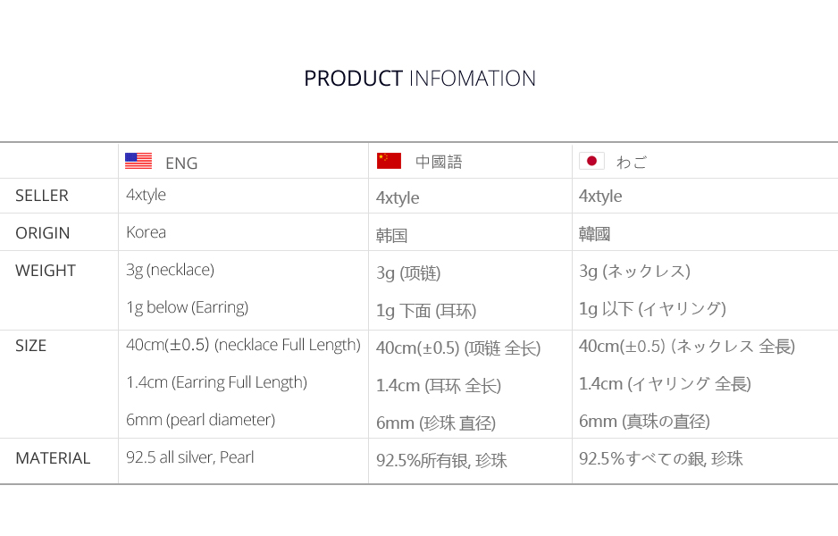Click the PRODUCT INFOMATION heading

[420, 79]
